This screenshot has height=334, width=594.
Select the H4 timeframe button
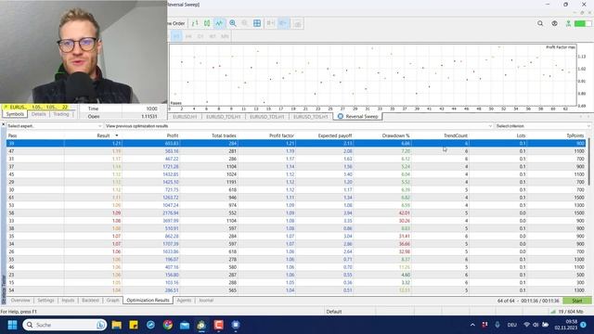188,36
